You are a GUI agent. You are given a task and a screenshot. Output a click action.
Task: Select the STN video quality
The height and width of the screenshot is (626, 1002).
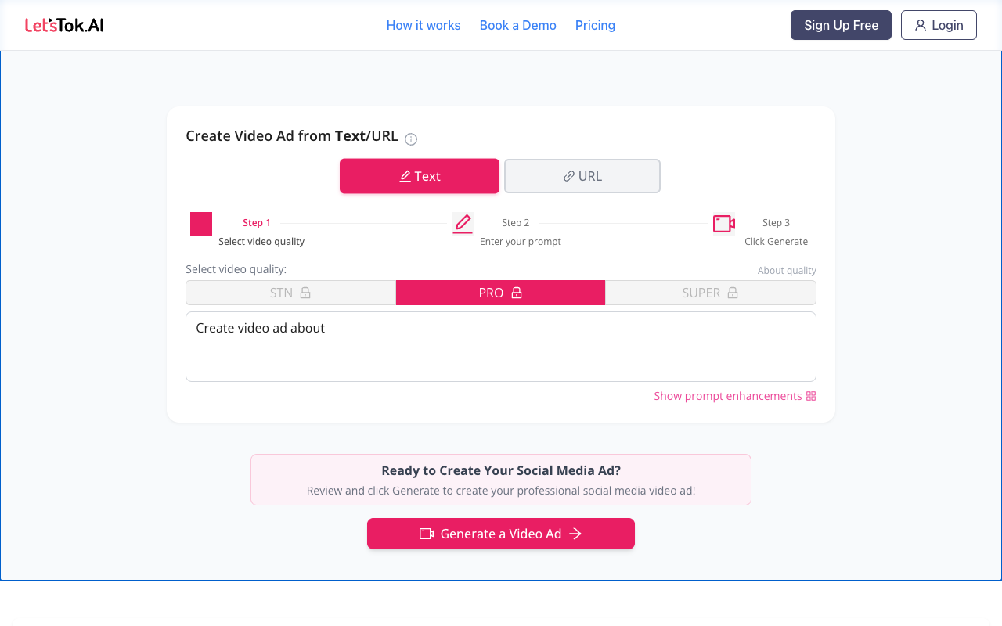(282, 292)
